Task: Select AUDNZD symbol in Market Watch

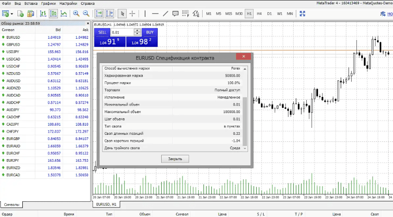Action: pos(13,88)
